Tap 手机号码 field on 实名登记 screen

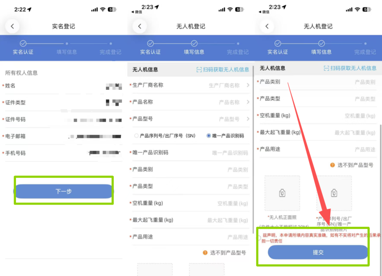point(62,153)
